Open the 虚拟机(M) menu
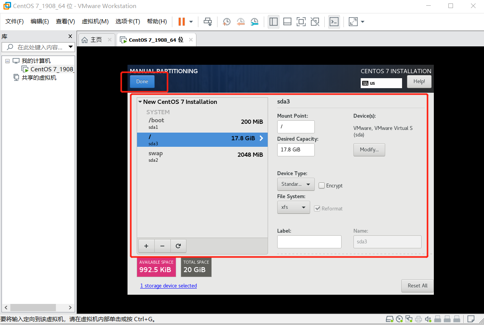Image resolution: width=484 pixels, height=325 pixels. coord(95,21)
